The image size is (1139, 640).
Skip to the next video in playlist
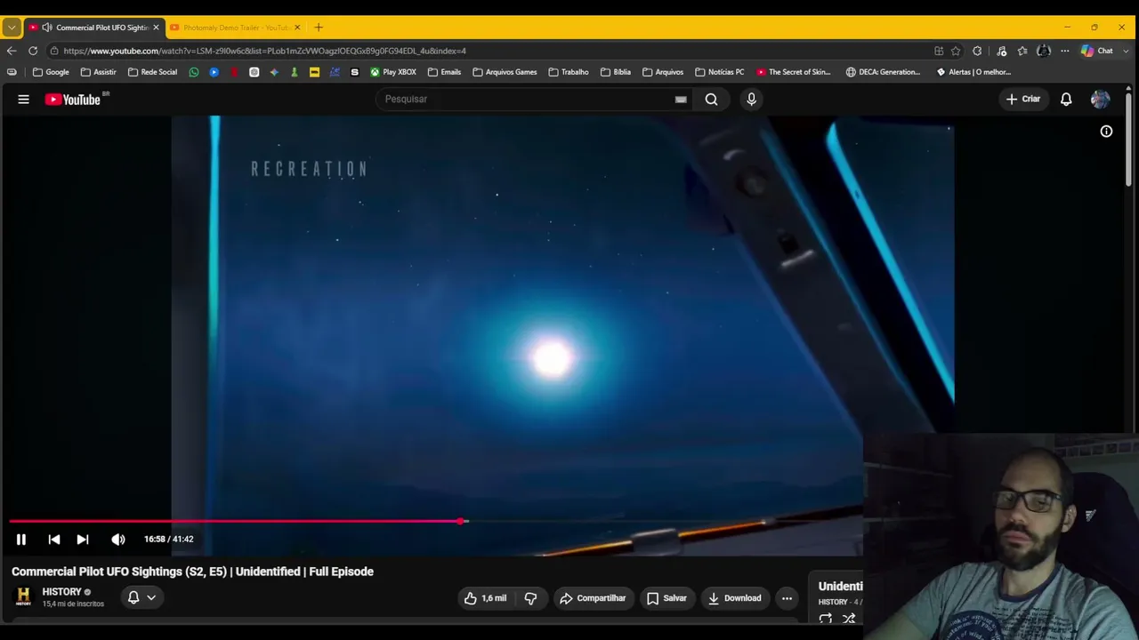tap(83, 539)
